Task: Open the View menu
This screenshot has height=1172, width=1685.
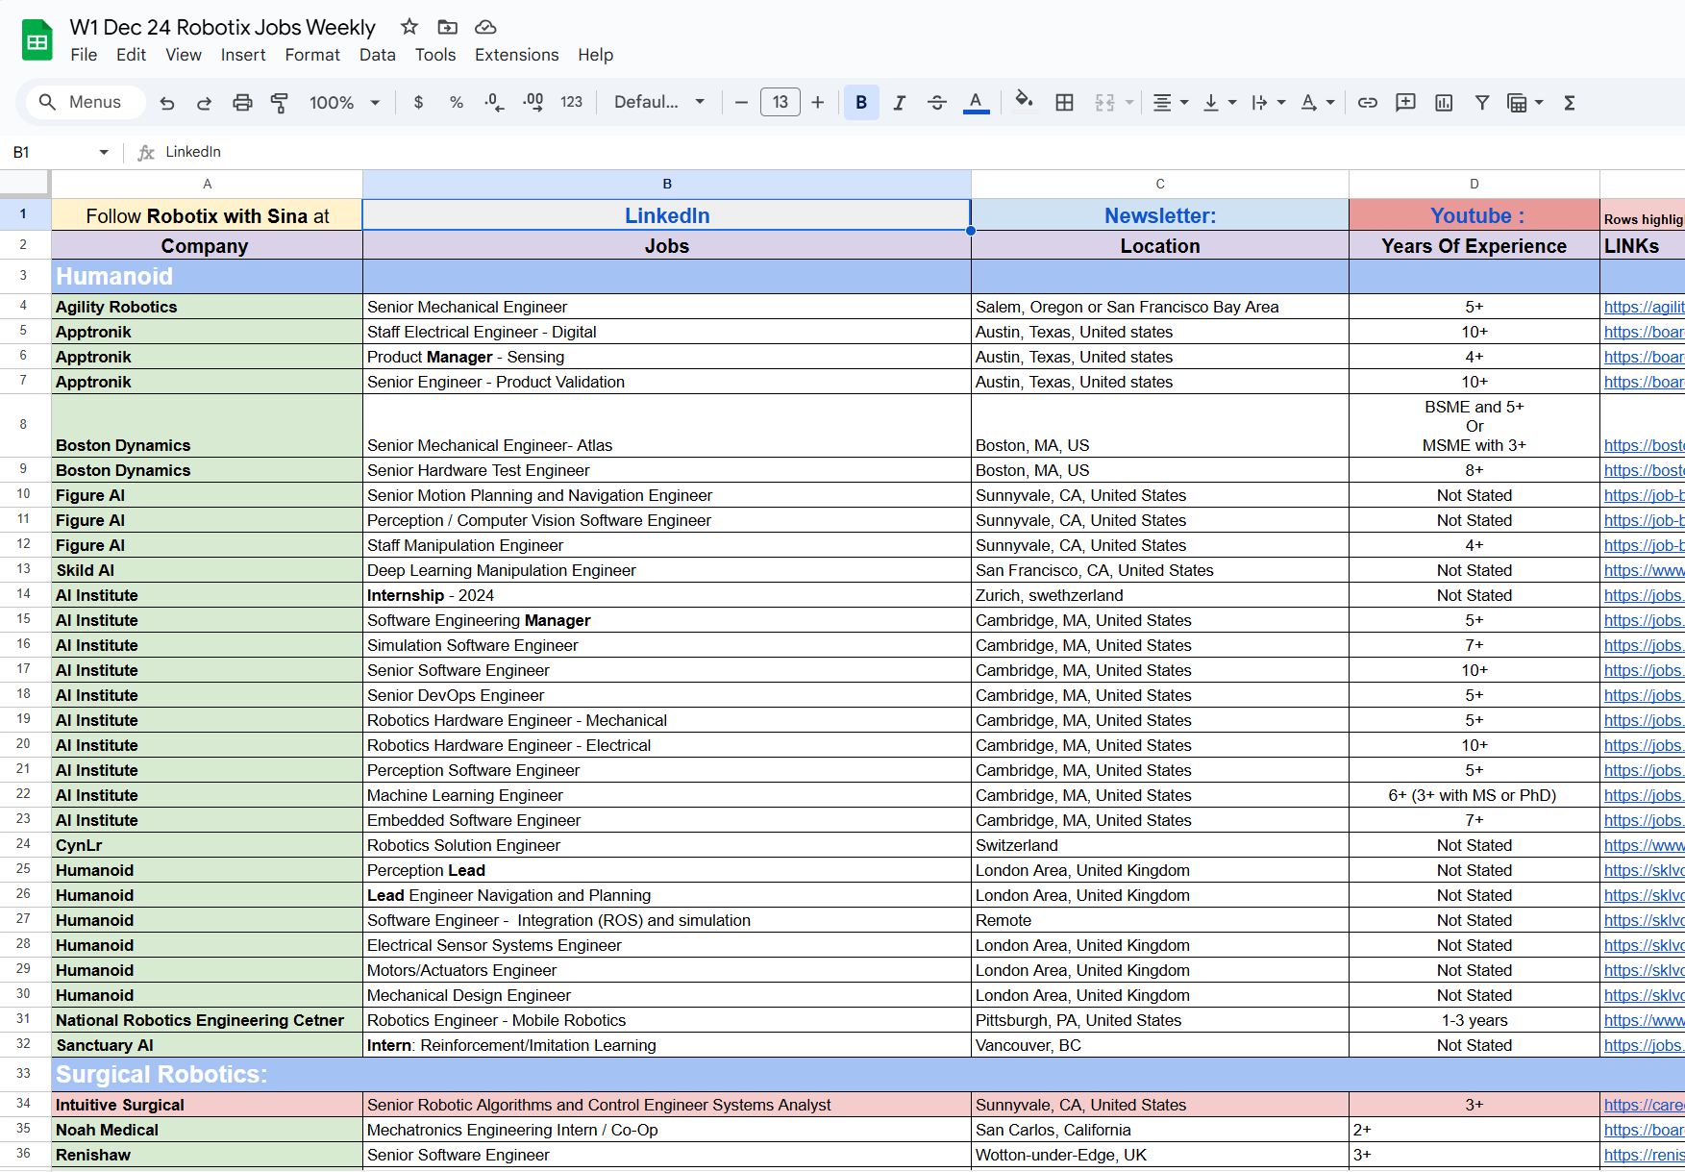Action: tap(183, 55)
